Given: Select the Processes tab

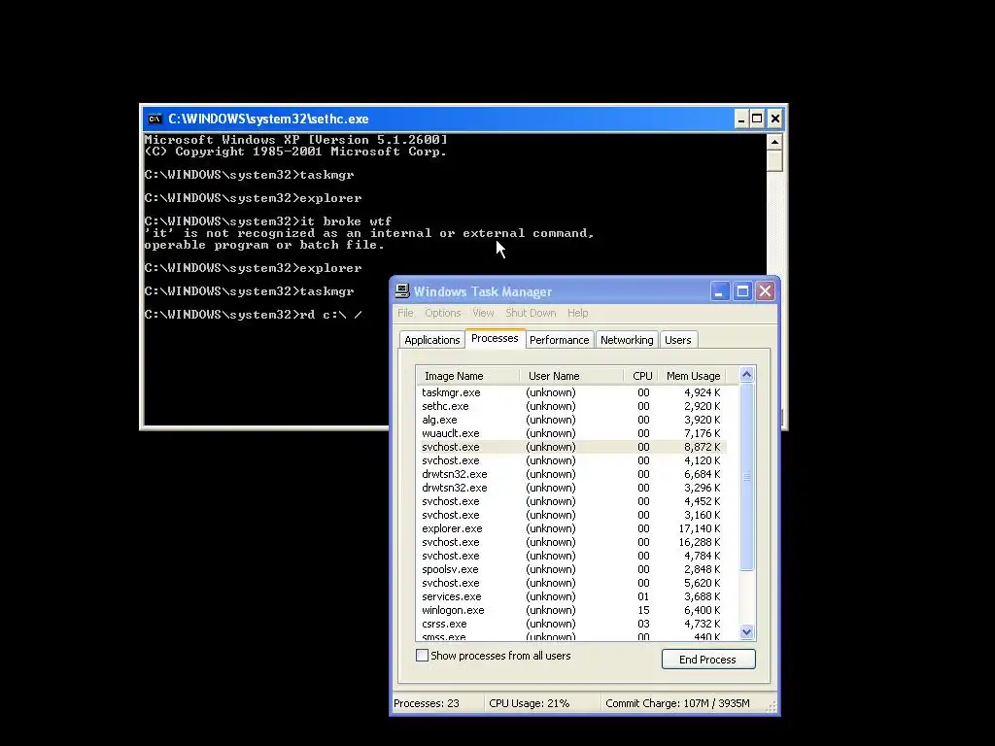Looking at the screenshot, I should pos(495,338).
